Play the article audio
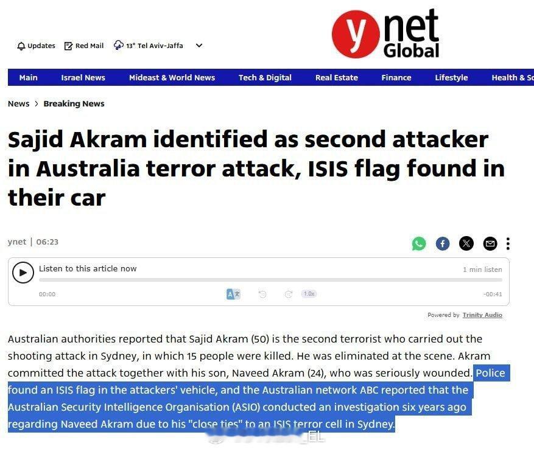 click(23, 273)
